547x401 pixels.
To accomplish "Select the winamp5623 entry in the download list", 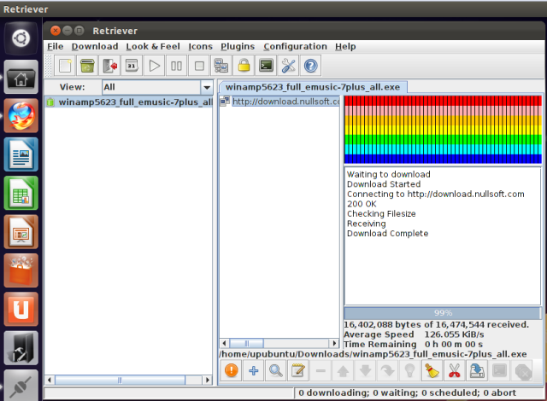I will pyautogui.click(x=129, y=102).
